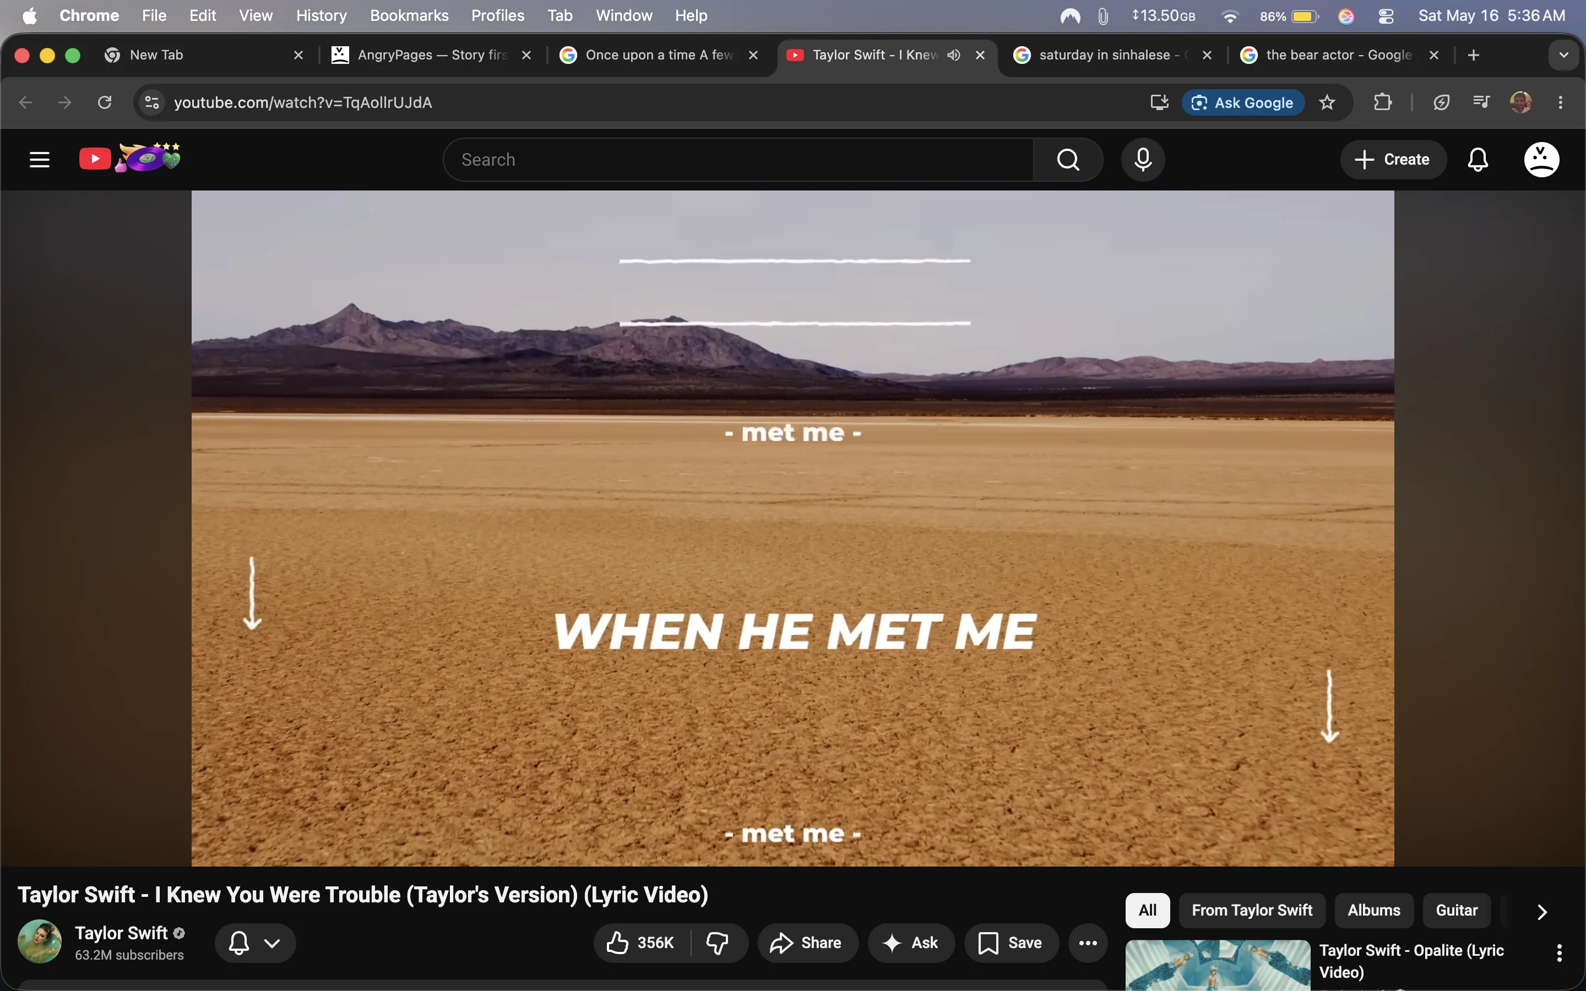Click the extension icon beside the puzzle piece
The width and height of the screenshot is (1586, 991).
pyautogui.click(x=1441, y=102)
